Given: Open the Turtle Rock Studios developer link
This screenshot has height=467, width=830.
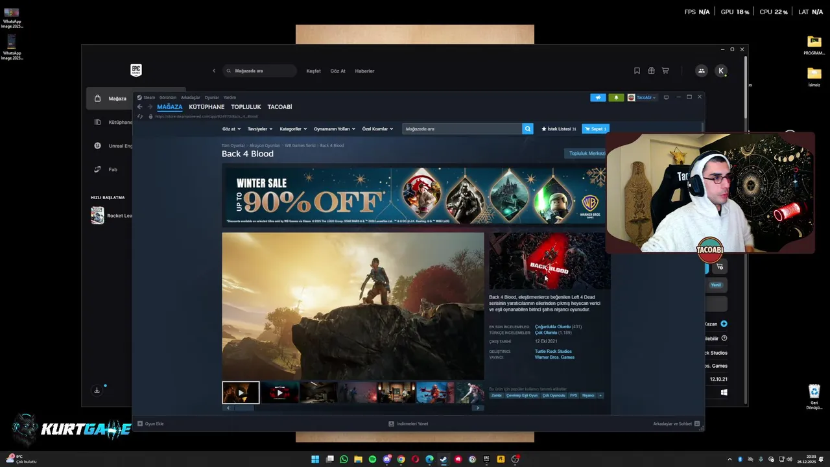Looking at the screenshot, I should [x=553, y=352].
